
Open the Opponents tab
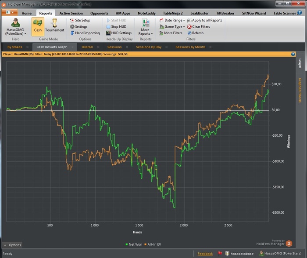coord(99,13)
